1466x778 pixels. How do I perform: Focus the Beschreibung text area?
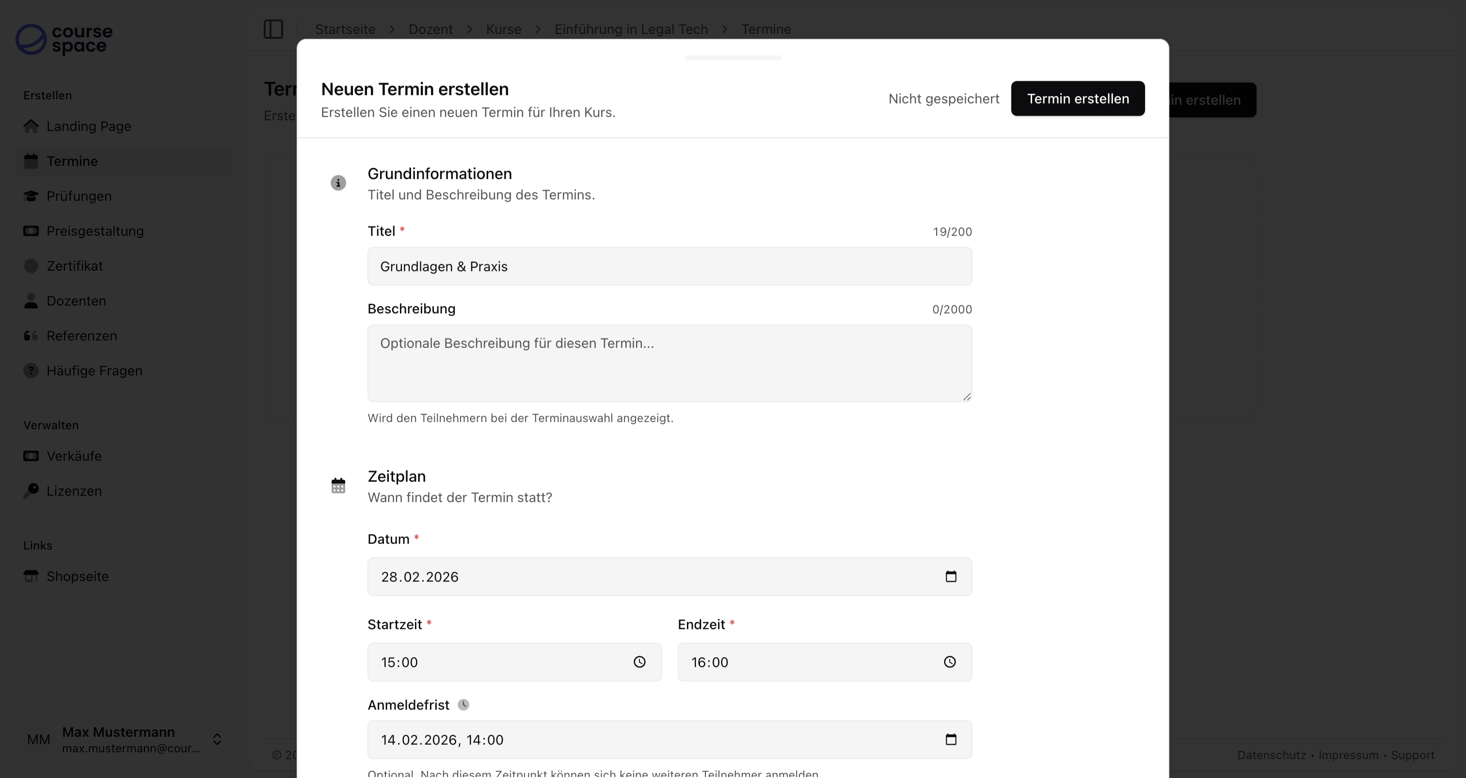pos(669,363)
